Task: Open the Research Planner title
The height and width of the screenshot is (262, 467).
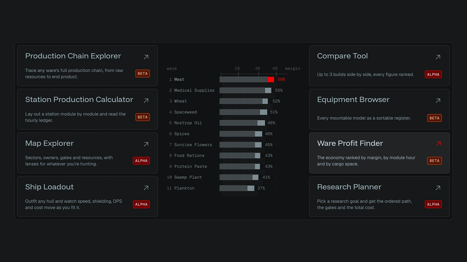Action: pos(349,187)
